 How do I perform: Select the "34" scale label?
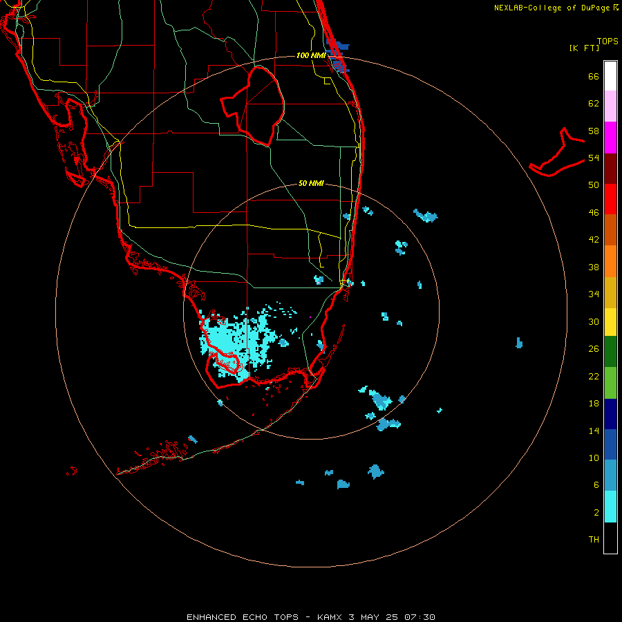594,294
